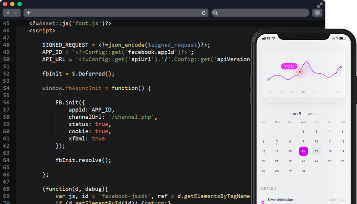Click the DETAILS section heading
This screenshot has height=204, width=357.
coord(269,188)
